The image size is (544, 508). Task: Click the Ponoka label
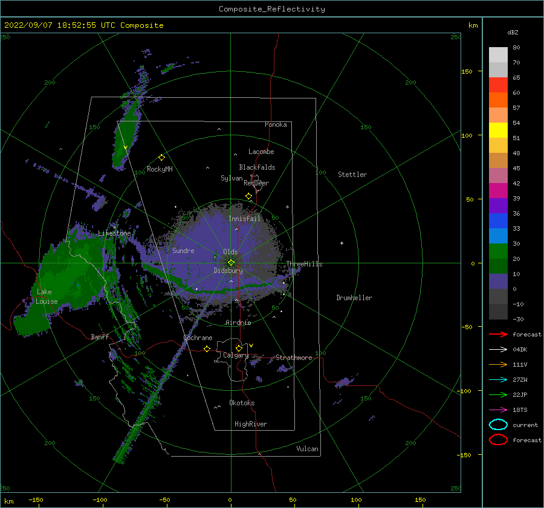coord(276,124)
